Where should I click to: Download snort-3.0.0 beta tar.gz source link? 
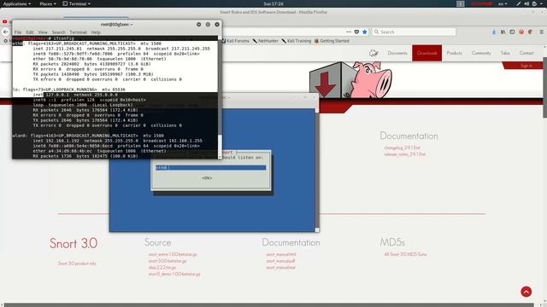coord(168,261)
